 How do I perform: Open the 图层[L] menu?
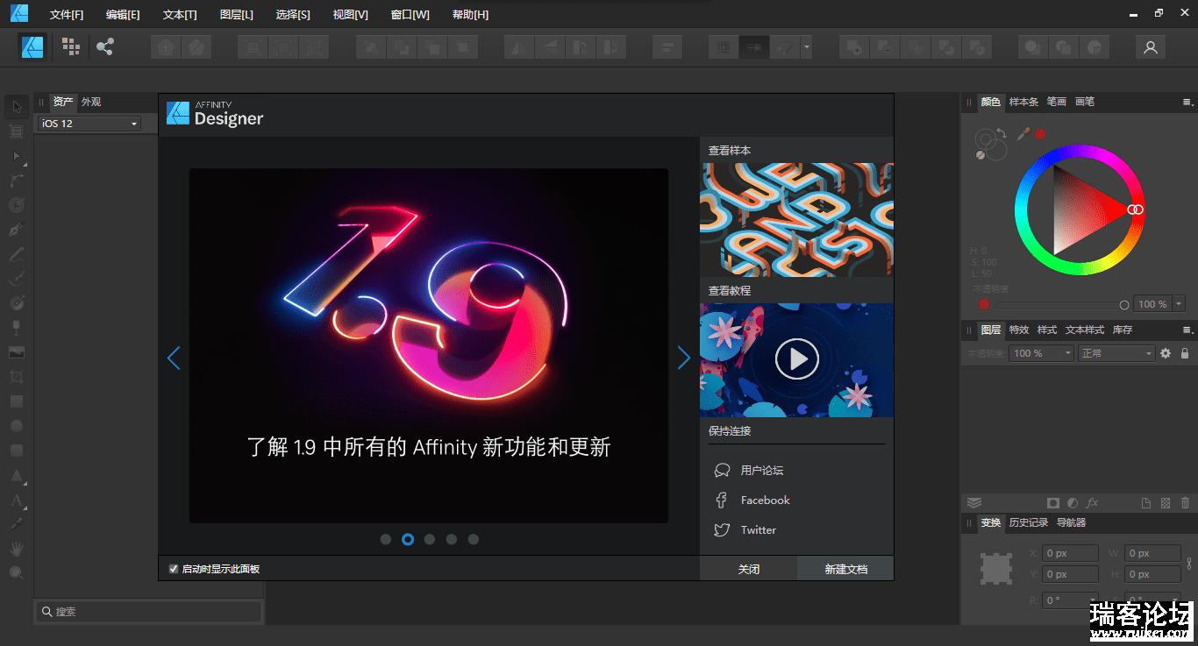[x=236, y=15]
